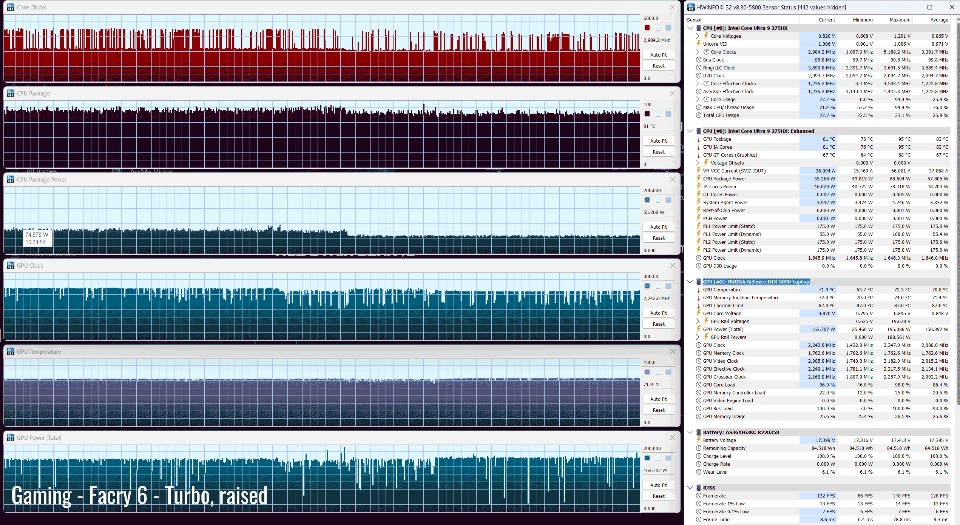Viewport: 960px width, 525px height.
Task: Click the blue grid color swatch in GPU Temperature graph
Action: tap(668, 372)
